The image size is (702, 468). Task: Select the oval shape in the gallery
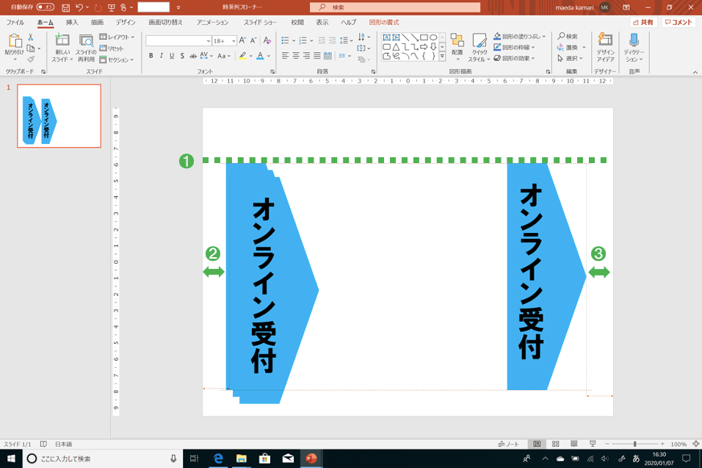(433, 37)
